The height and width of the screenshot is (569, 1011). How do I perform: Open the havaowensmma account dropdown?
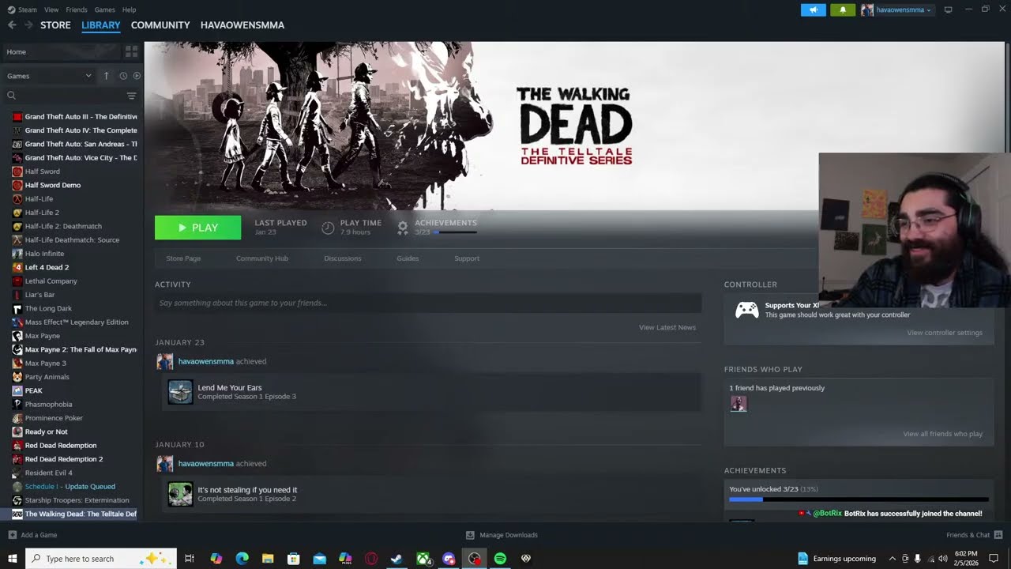point(896,9)
